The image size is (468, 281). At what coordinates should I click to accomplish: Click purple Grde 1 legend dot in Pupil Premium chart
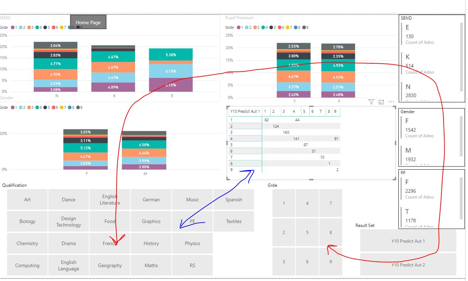tap(239, 27)
